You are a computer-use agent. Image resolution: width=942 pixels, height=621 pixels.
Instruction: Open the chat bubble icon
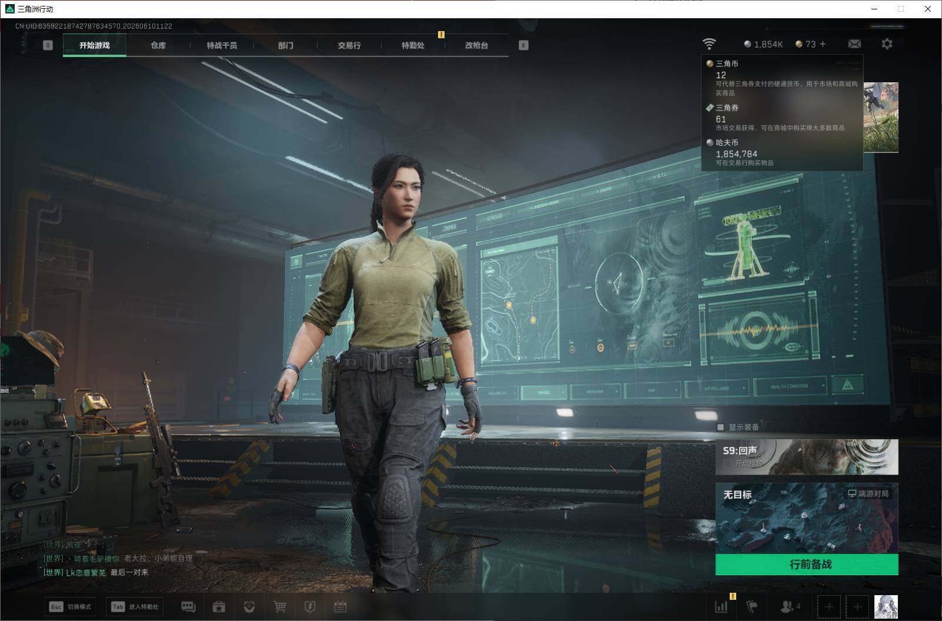(188, 607)
